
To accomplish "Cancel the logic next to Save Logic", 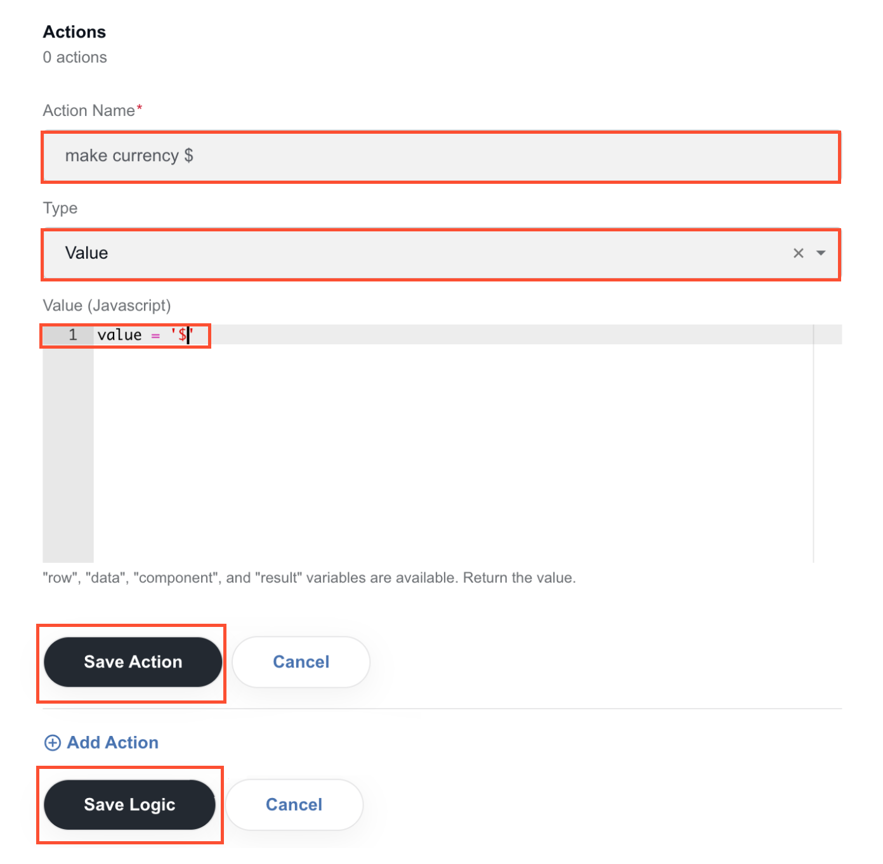I will pos(294,804).
